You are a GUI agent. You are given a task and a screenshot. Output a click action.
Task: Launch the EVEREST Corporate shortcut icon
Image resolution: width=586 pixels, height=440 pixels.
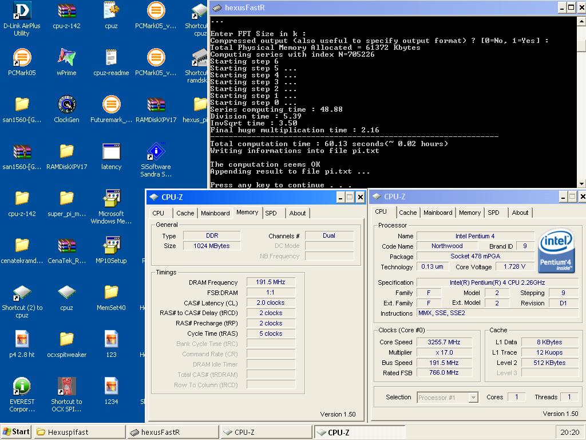[22, 386]
